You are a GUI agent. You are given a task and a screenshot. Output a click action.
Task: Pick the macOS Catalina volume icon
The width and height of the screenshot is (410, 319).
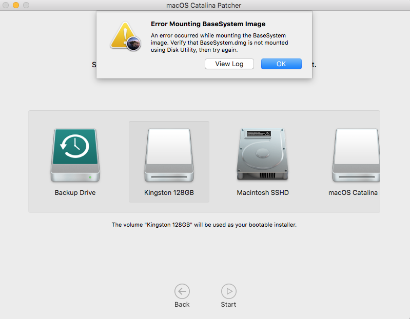point(356,155)
